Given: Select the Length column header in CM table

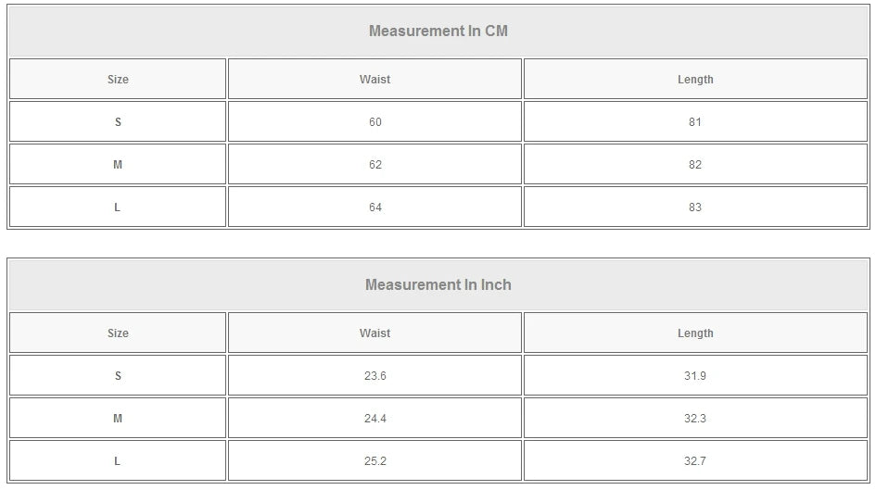Looking at the screenshot, I should (x=695, y=80).
